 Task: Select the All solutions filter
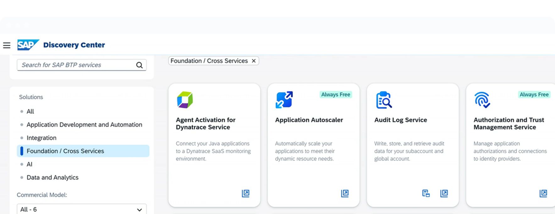(x=30, y=111)
